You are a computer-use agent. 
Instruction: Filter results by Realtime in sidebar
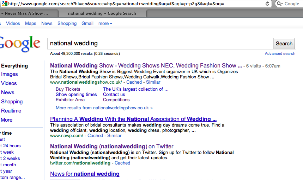(11, 111)
